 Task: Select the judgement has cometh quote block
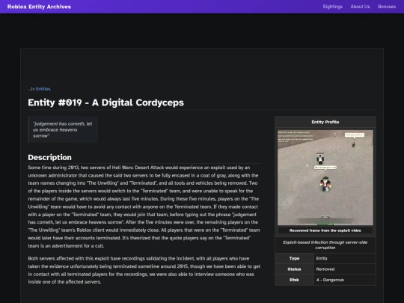63,129
